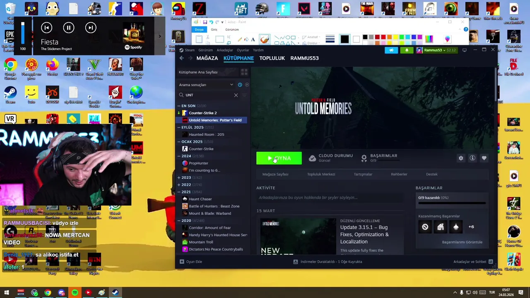Collapse the 2021 group
The width and height of the screenshot is (530, 298).
(179, 192)
